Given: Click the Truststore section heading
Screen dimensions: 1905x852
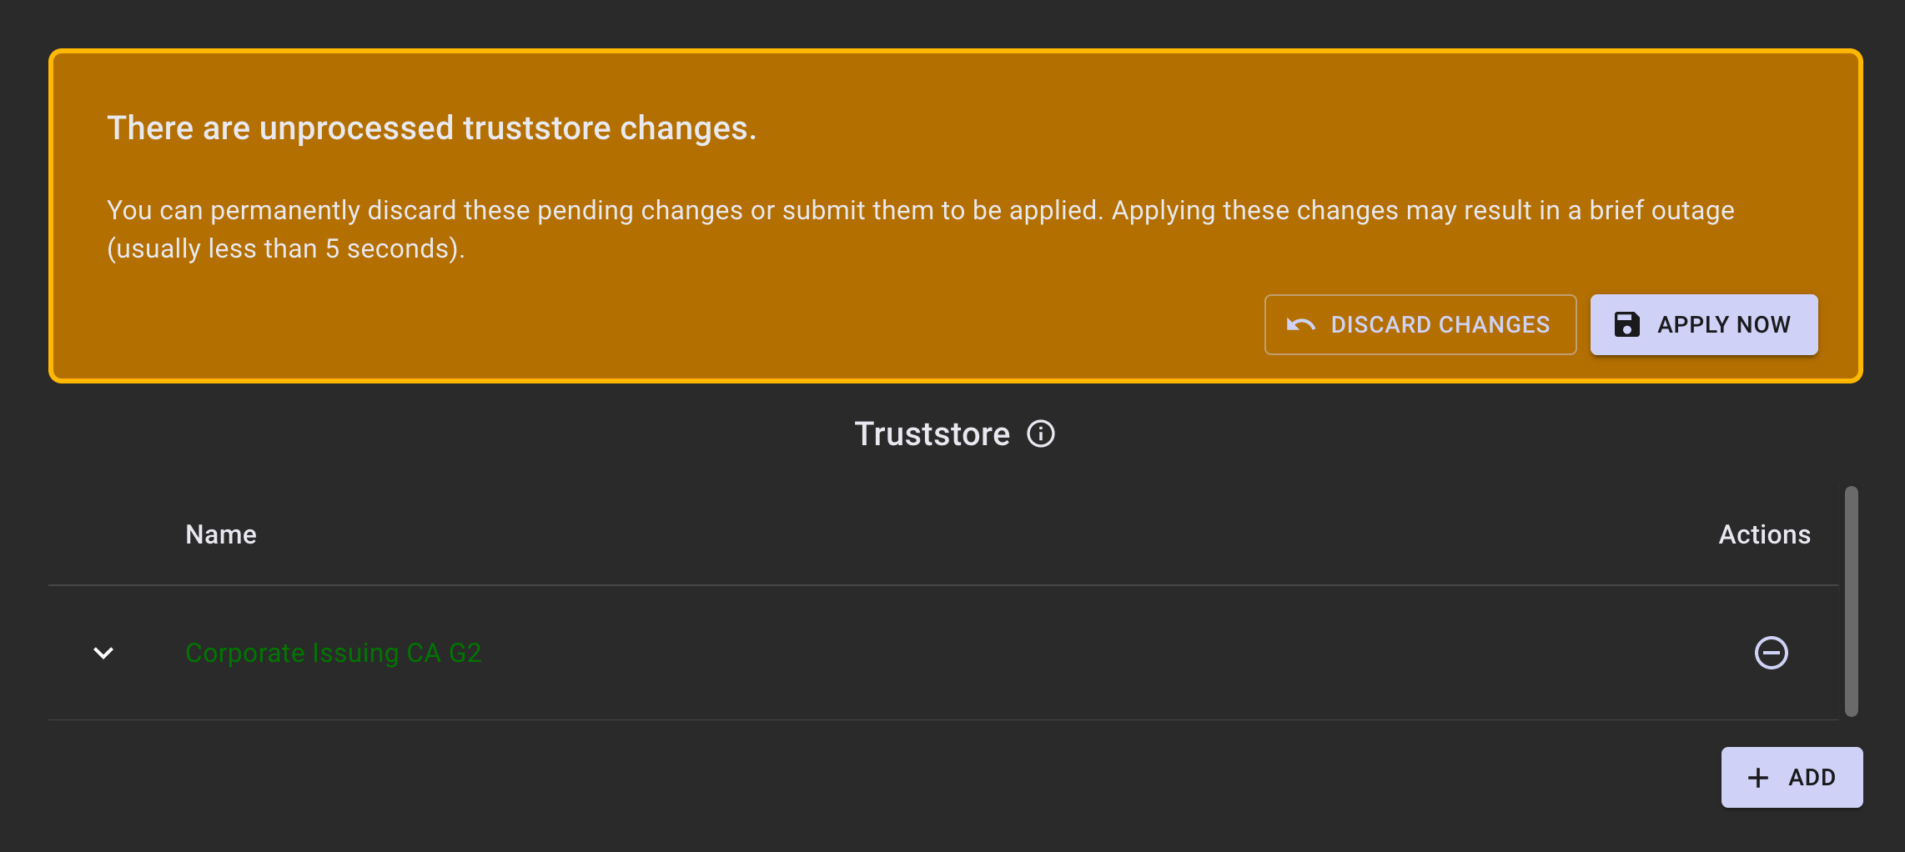Looking at the screenshot, I should (932, 434).
